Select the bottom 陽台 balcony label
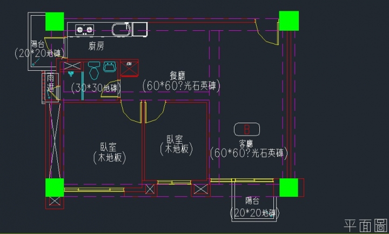The image size is (389, 234). [252, 200]
